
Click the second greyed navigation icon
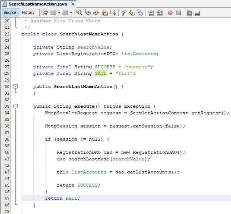[65, 13]
